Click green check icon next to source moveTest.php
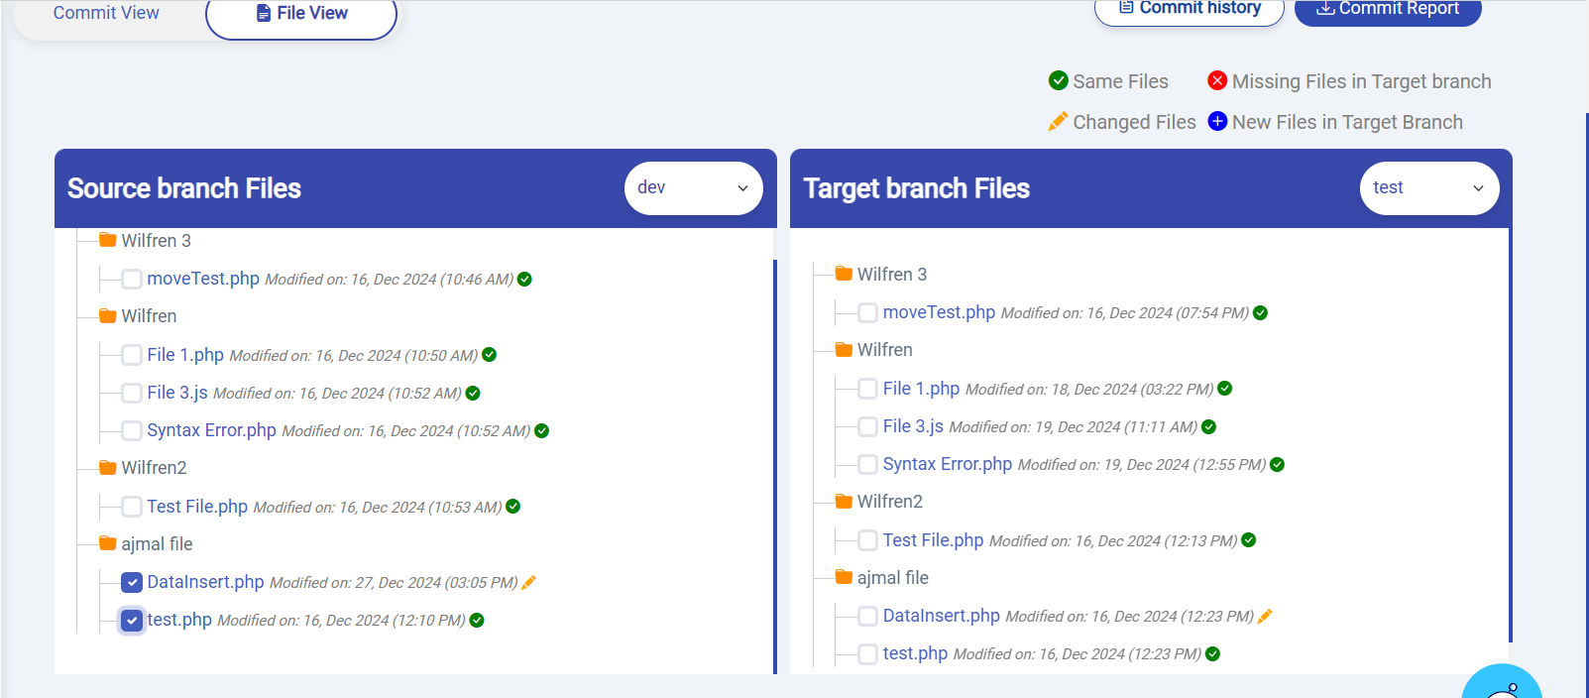 (x=524, y=280)
